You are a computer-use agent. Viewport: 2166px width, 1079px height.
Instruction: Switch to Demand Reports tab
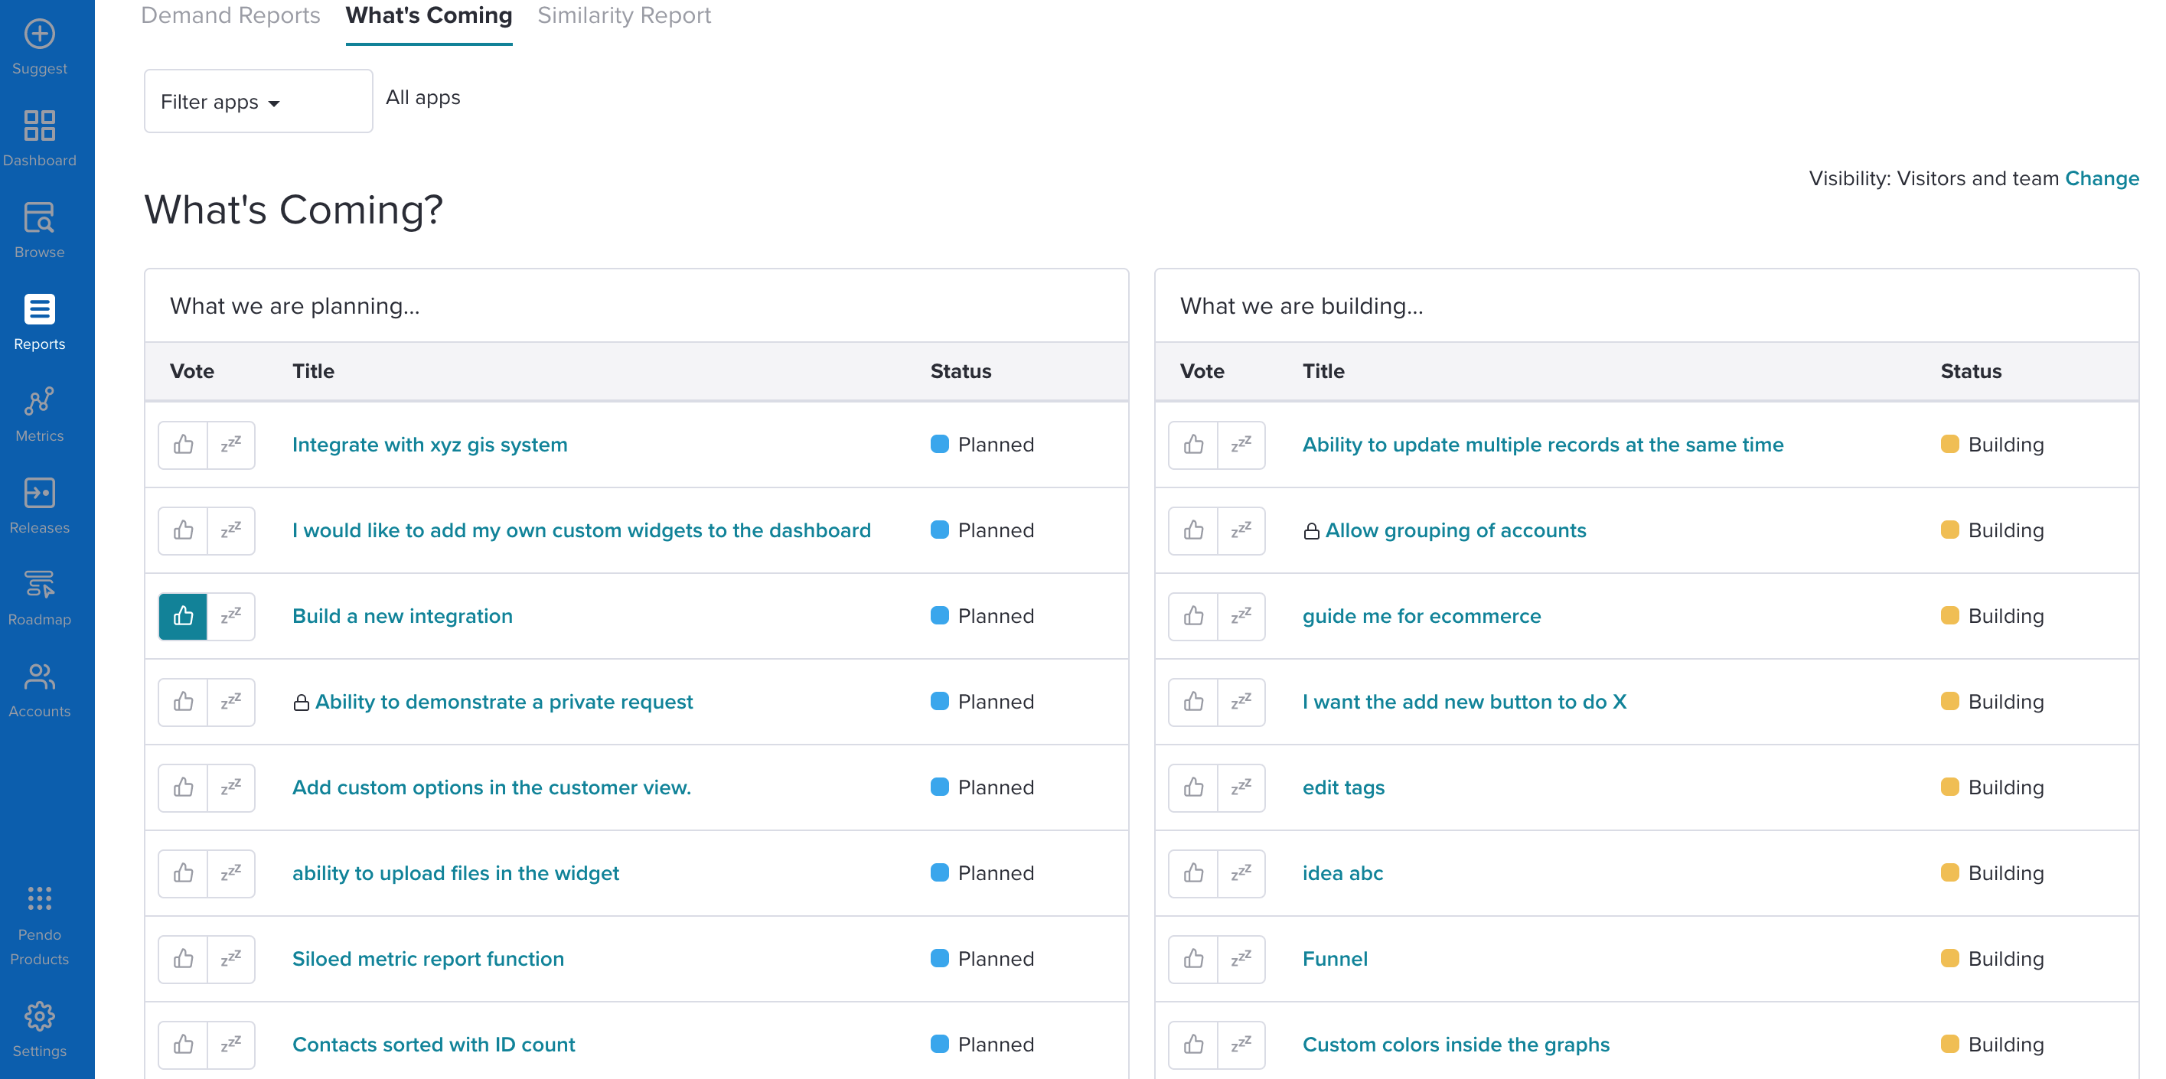tap(230, 16)
